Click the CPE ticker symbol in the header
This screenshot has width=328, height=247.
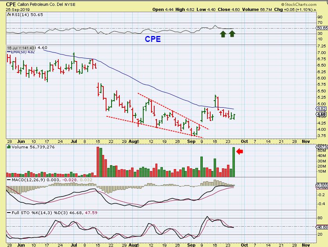coord(11,4)
